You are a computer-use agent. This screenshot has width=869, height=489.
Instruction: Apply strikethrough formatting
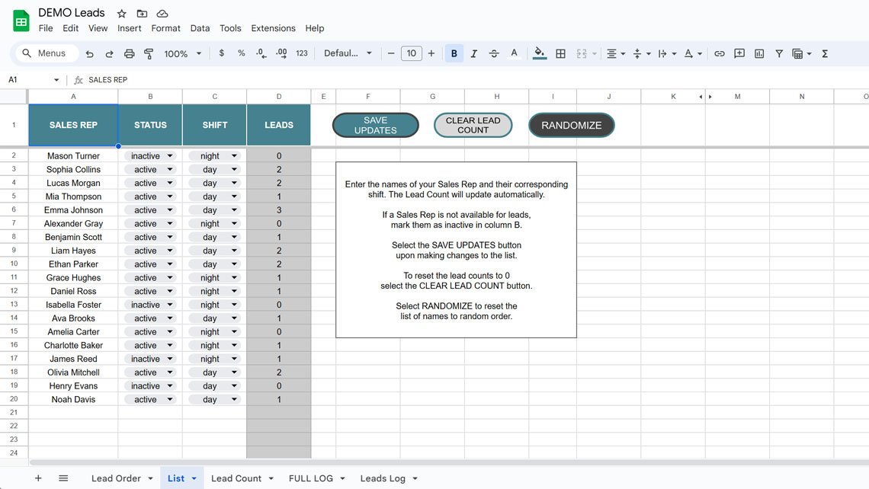click(494, 54)
